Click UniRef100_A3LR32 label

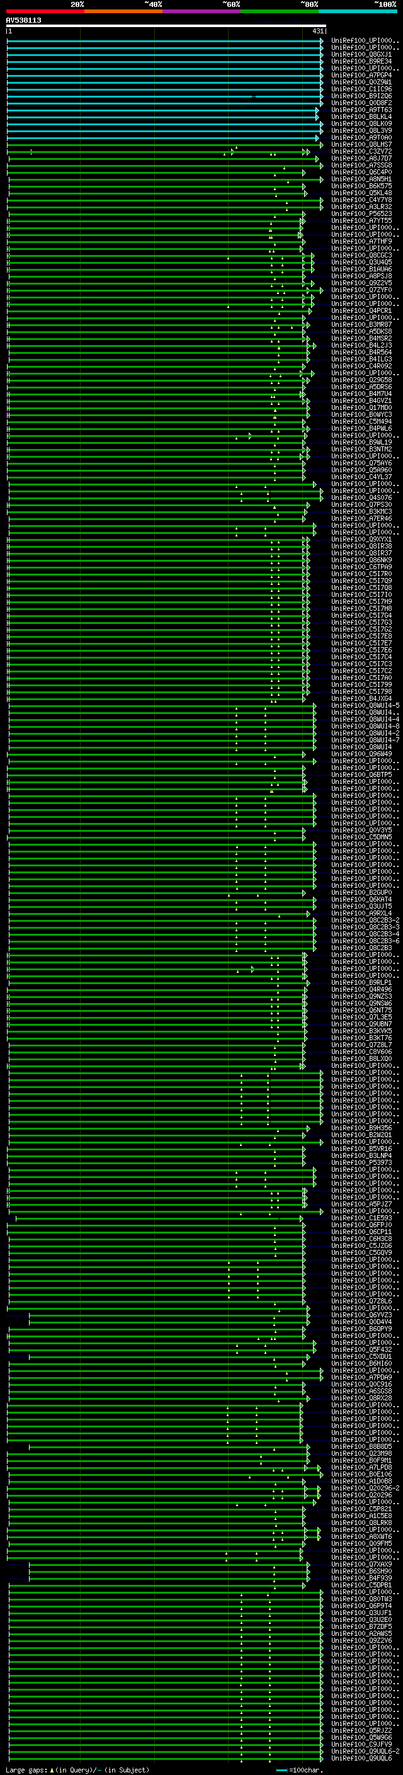tap(361, 207)
